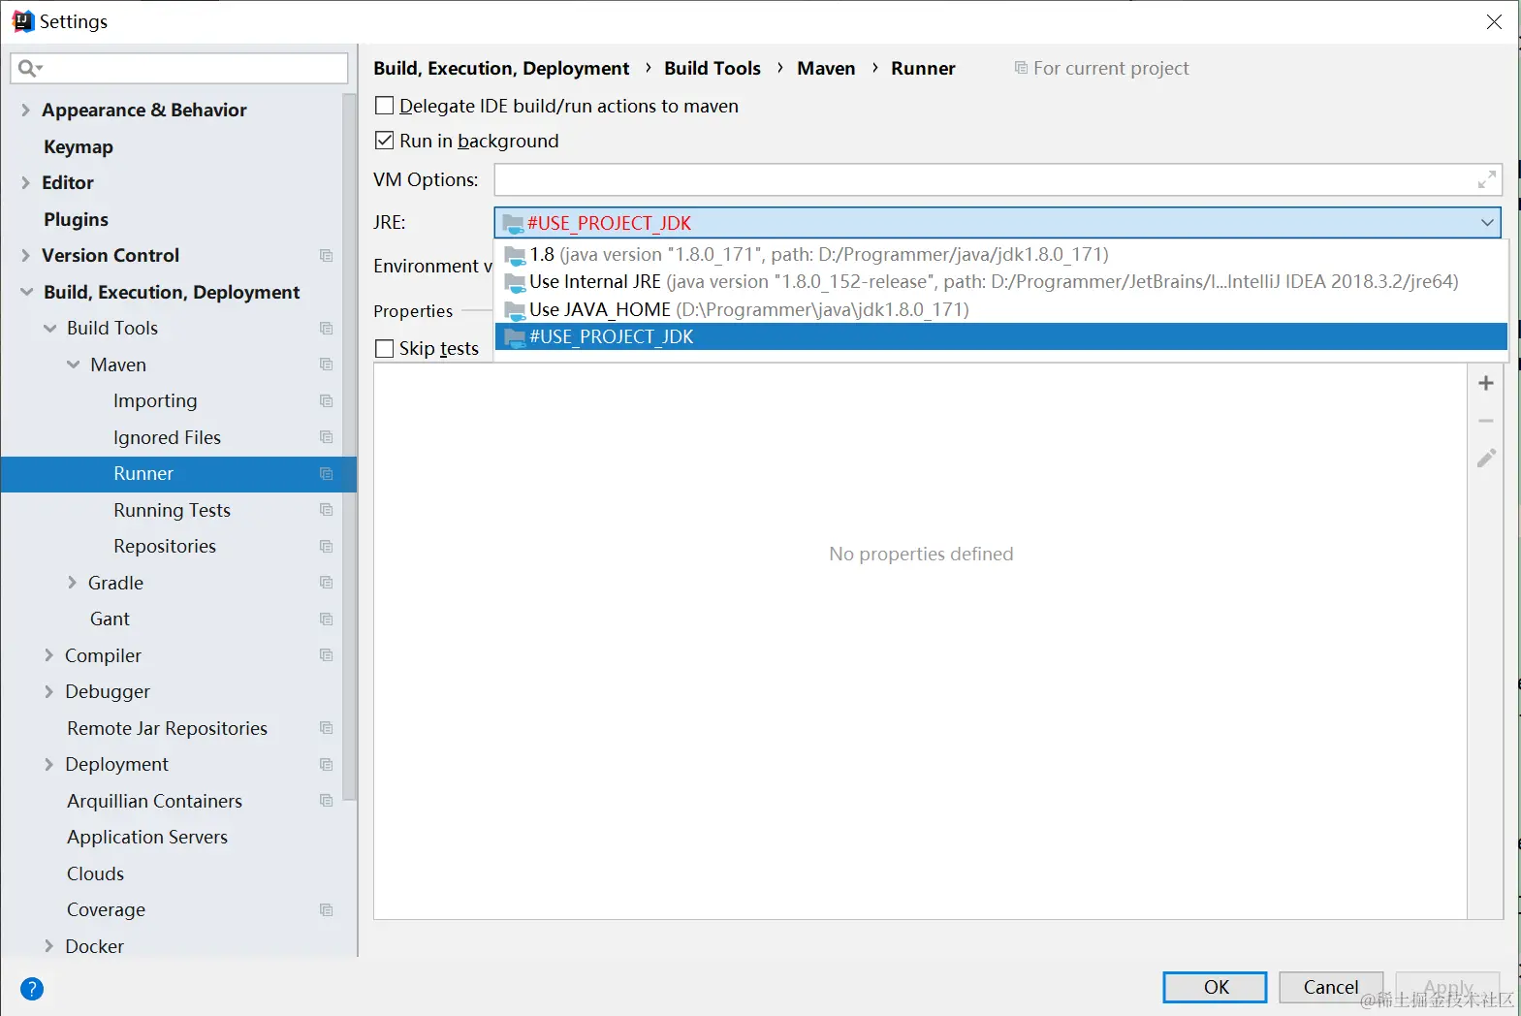Screen dimensions: 1521x1016
Task: Toggle Run in background checkbox
Action: [385, 141]
